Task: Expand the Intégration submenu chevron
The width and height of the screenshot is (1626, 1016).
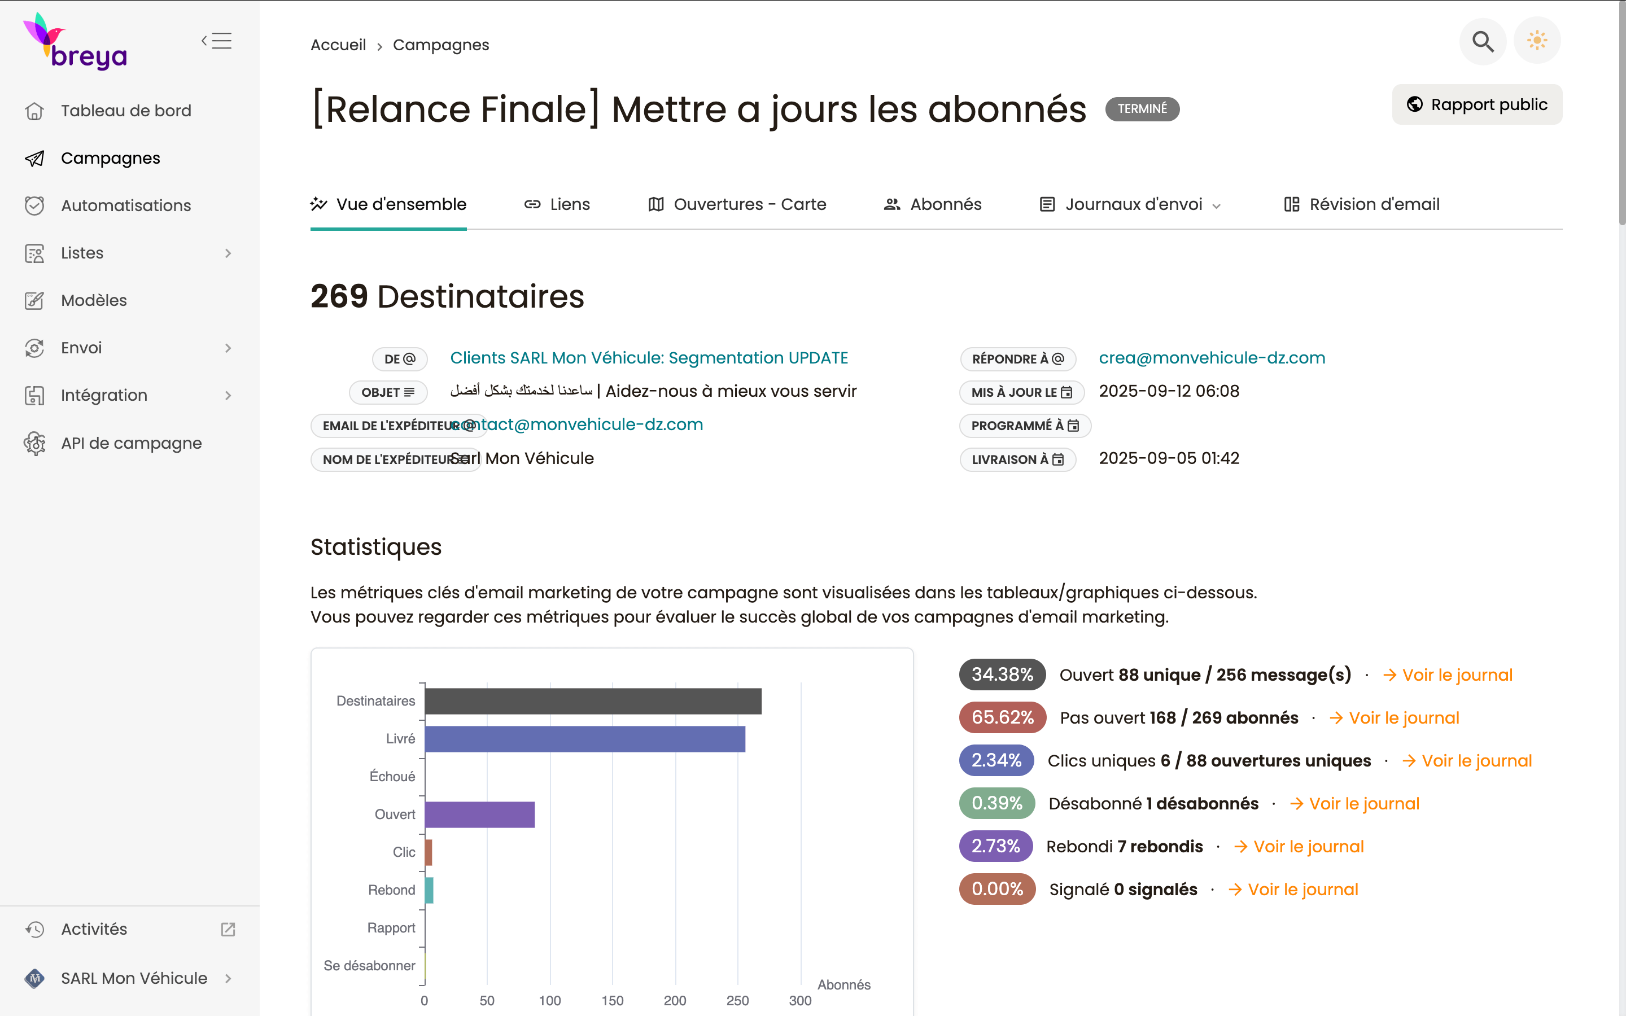Action: (228, 396)
